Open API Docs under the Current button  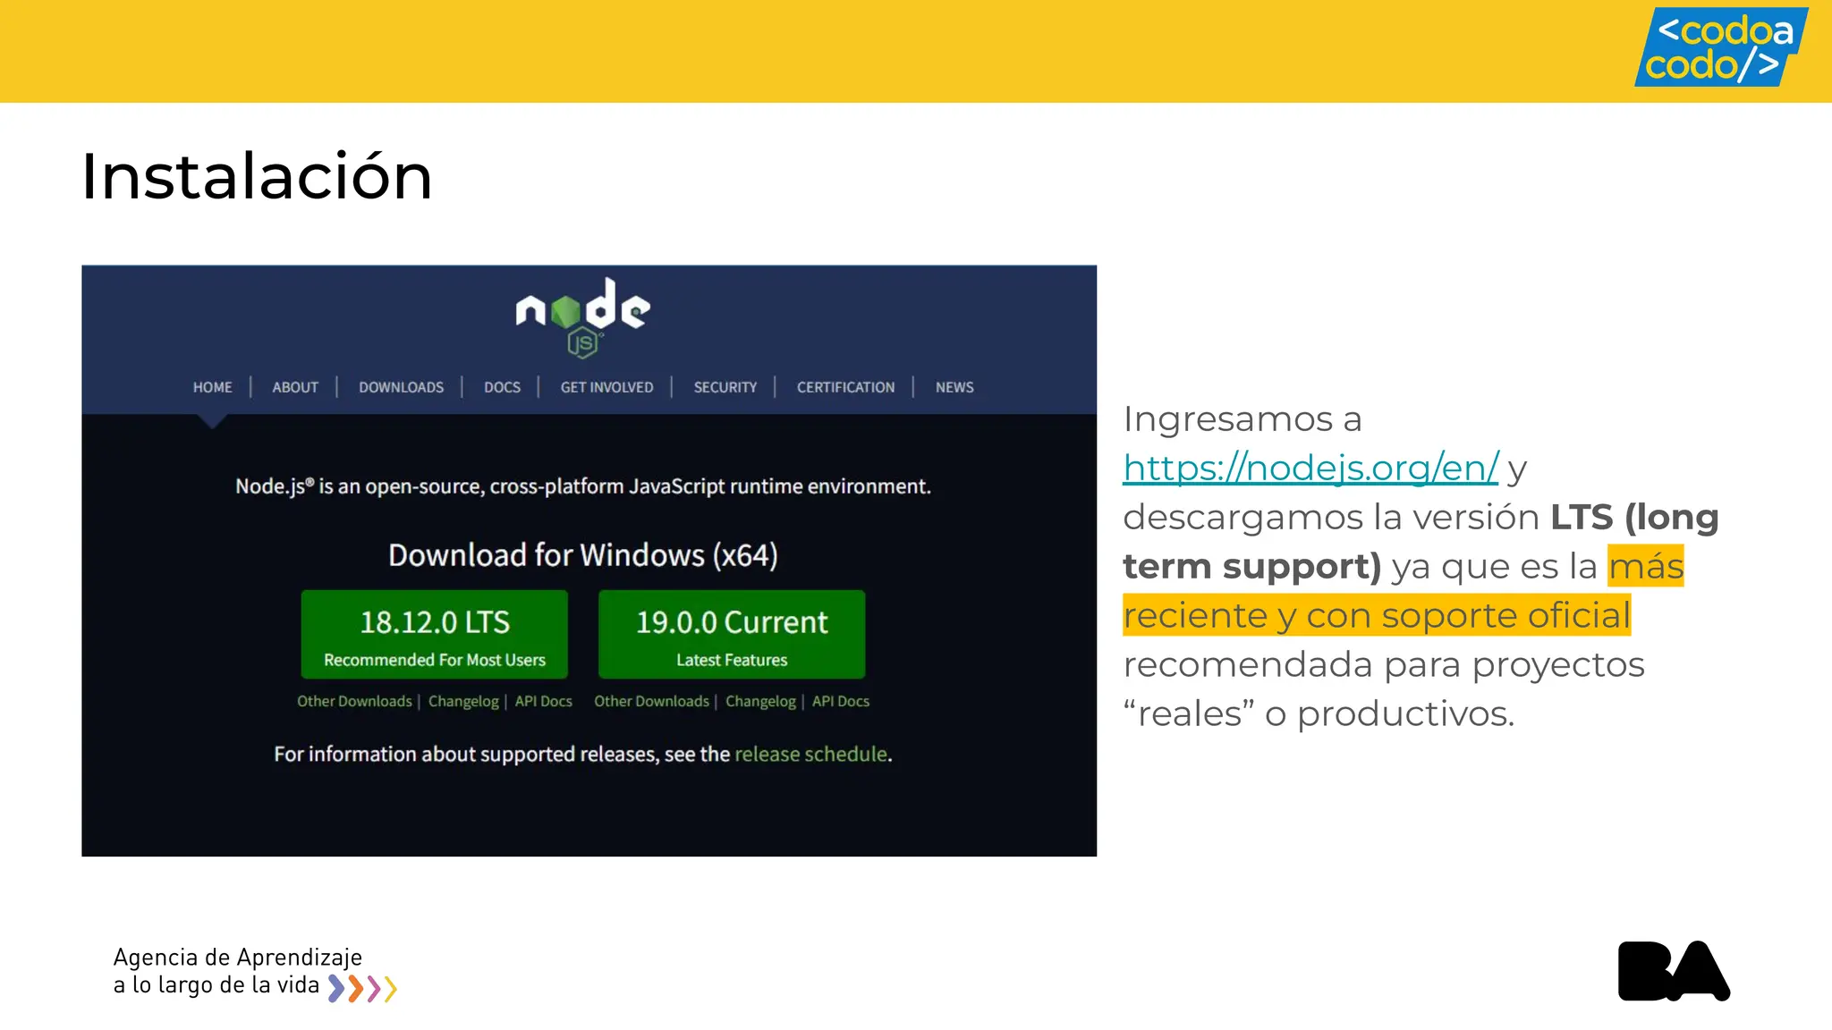tap(840, 701)
